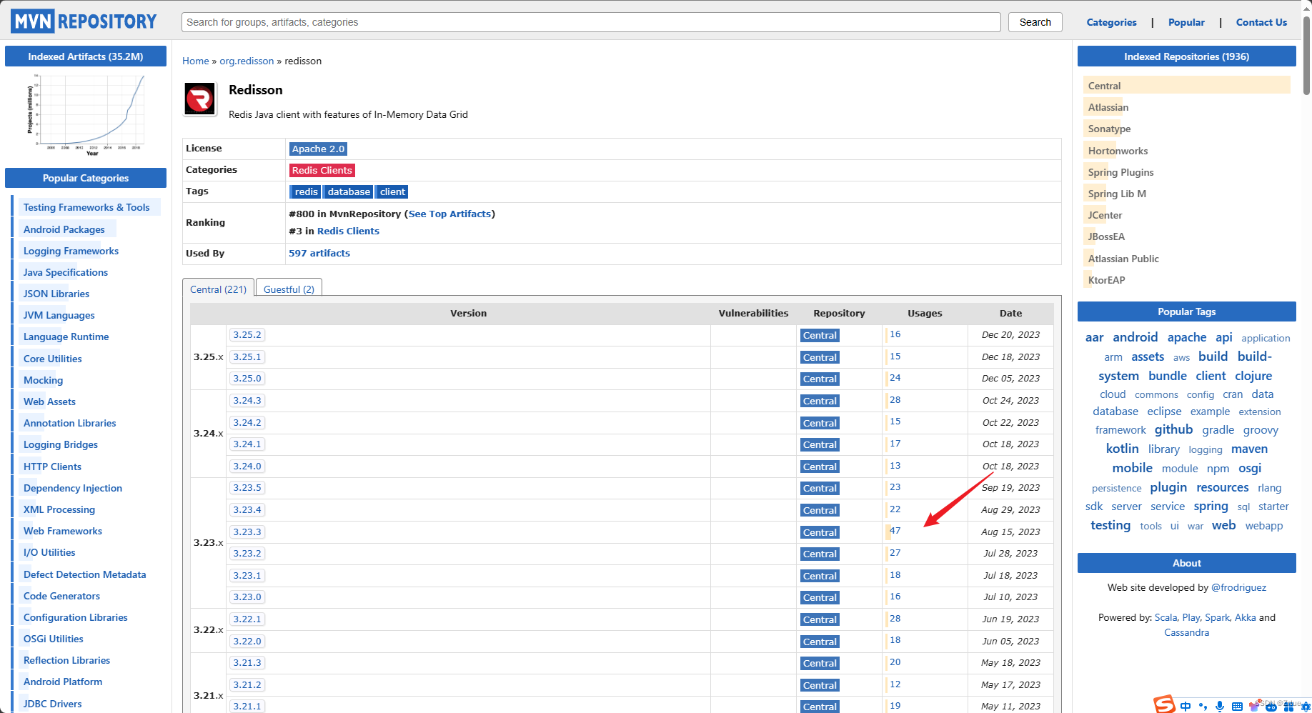Open version 3.22.1
The height and width of the screenshot is (713, 1312).
point(247,619)
